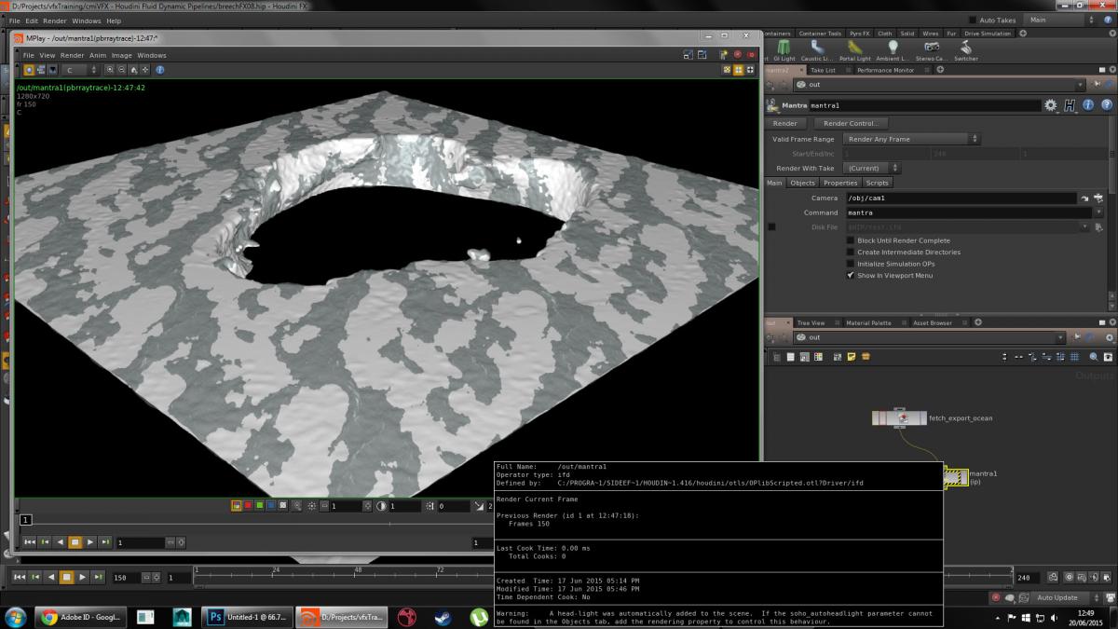Screen dimensions: 1118x629
Task: Click the MPlay zoom out icon
Action: point(122,70)
